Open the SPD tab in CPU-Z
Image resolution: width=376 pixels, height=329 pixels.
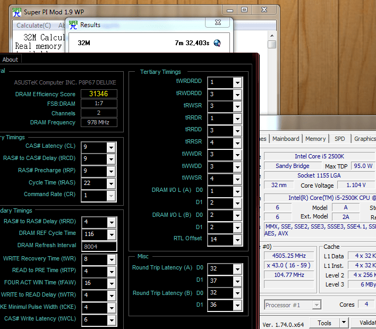(339, 139)
